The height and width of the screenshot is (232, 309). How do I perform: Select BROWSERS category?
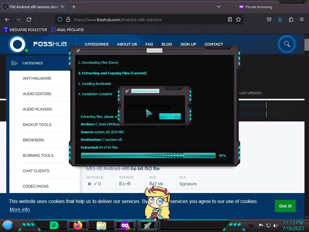(33, 140)
